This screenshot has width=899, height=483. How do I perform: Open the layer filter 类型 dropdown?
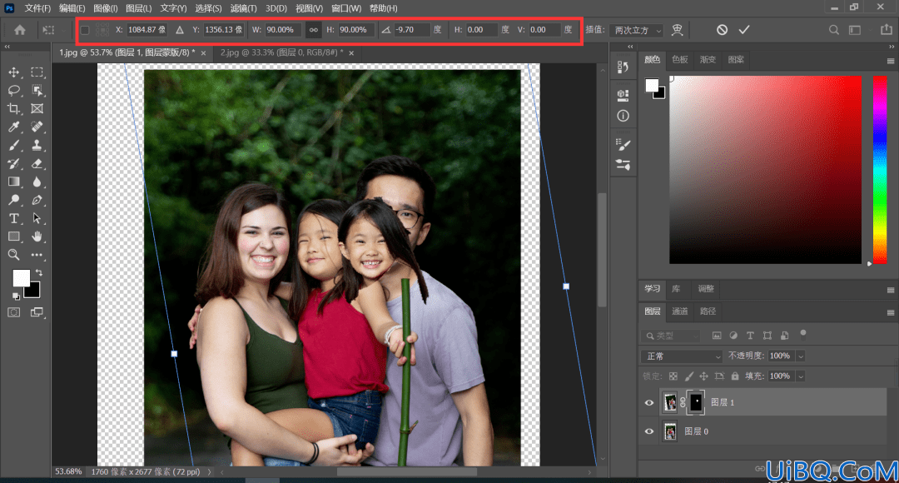[x=670, y=336]
